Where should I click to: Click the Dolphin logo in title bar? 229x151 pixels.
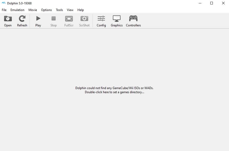(4, 3)
